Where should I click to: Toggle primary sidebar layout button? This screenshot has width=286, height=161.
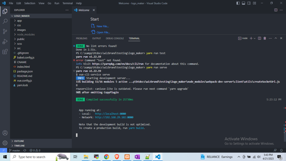(238, 3)
